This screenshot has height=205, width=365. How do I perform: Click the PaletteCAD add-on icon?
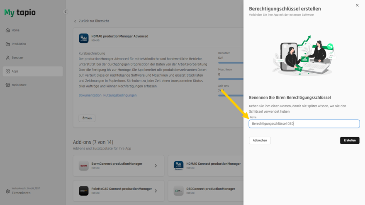coord(83,191)
